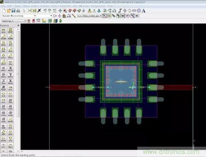Open the File menu
The height and width of the screenshot is (157, 206).
(x=3, y=6)
